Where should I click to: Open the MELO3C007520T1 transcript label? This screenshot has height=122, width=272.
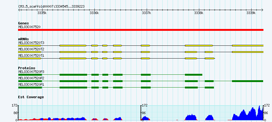(x=31, y=56)
